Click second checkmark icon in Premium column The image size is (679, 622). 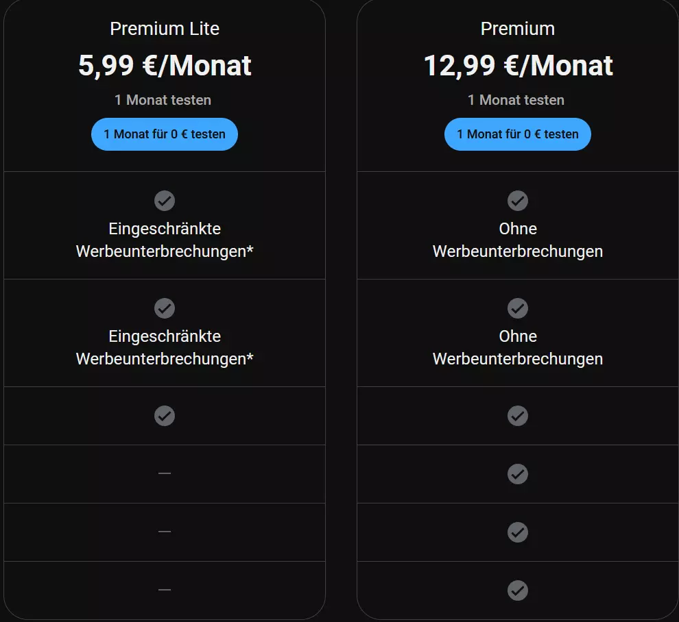tap(517, 308)
